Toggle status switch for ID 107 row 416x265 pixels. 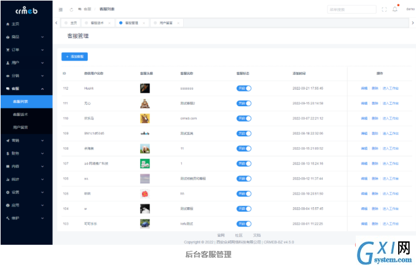click(244, 164)
